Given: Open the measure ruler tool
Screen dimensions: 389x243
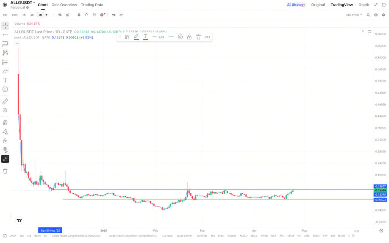Looking at the screenshot, I should [x=5, y=101].
